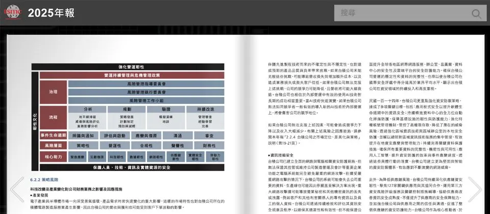Viewport: 490px width, 214px height.
Task: Click the 保護人員、技術、資訊及實體資源的安全 footer bar
Action: 132,167
